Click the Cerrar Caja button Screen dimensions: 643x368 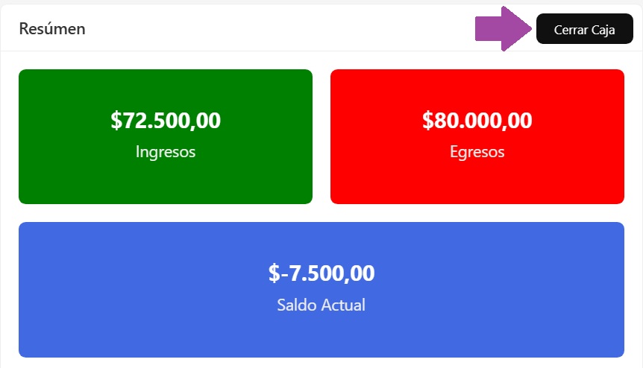(584, 30)
